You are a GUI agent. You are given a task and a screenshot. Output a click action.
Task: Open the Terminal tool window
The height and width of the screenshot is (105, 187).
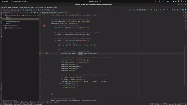[x=33, y=102]
